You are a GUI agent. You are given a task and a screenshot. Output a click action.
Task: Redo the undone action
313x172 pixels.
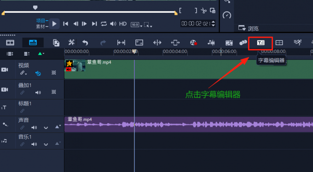[103, 42]
